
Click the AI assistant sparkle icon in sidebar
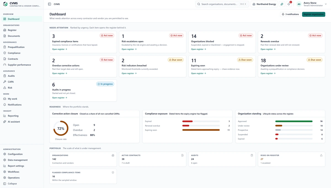(x=5, y=122)
